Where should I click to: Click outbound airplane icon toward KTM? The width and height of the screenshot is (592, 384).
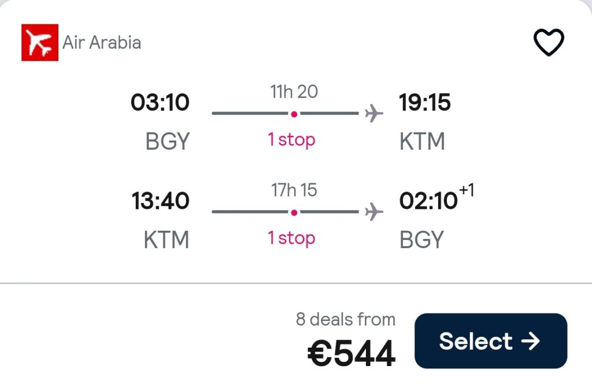click(x=374, y=113)
